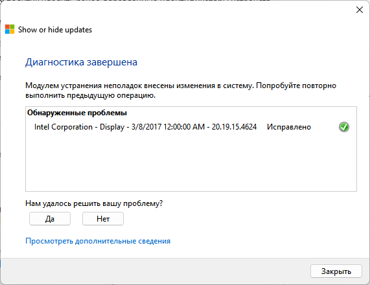
Task: Select the Intel Corporation Display problem row
Action: 191,127
